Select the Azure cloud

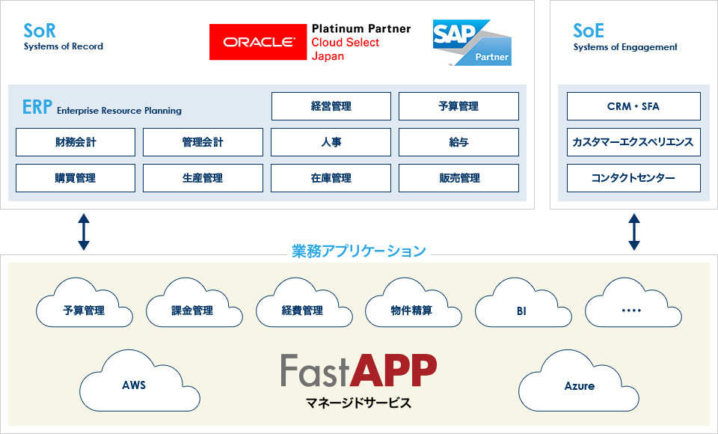tap(578, 380)
